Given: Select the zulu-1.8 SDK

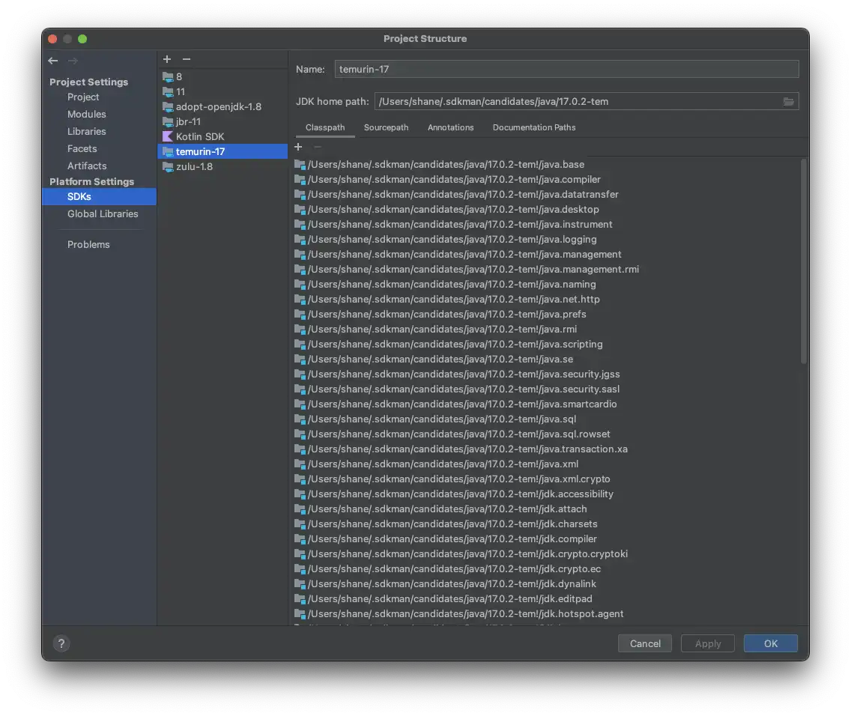Looking at the screenshot, I should click(x=222, y=166).
